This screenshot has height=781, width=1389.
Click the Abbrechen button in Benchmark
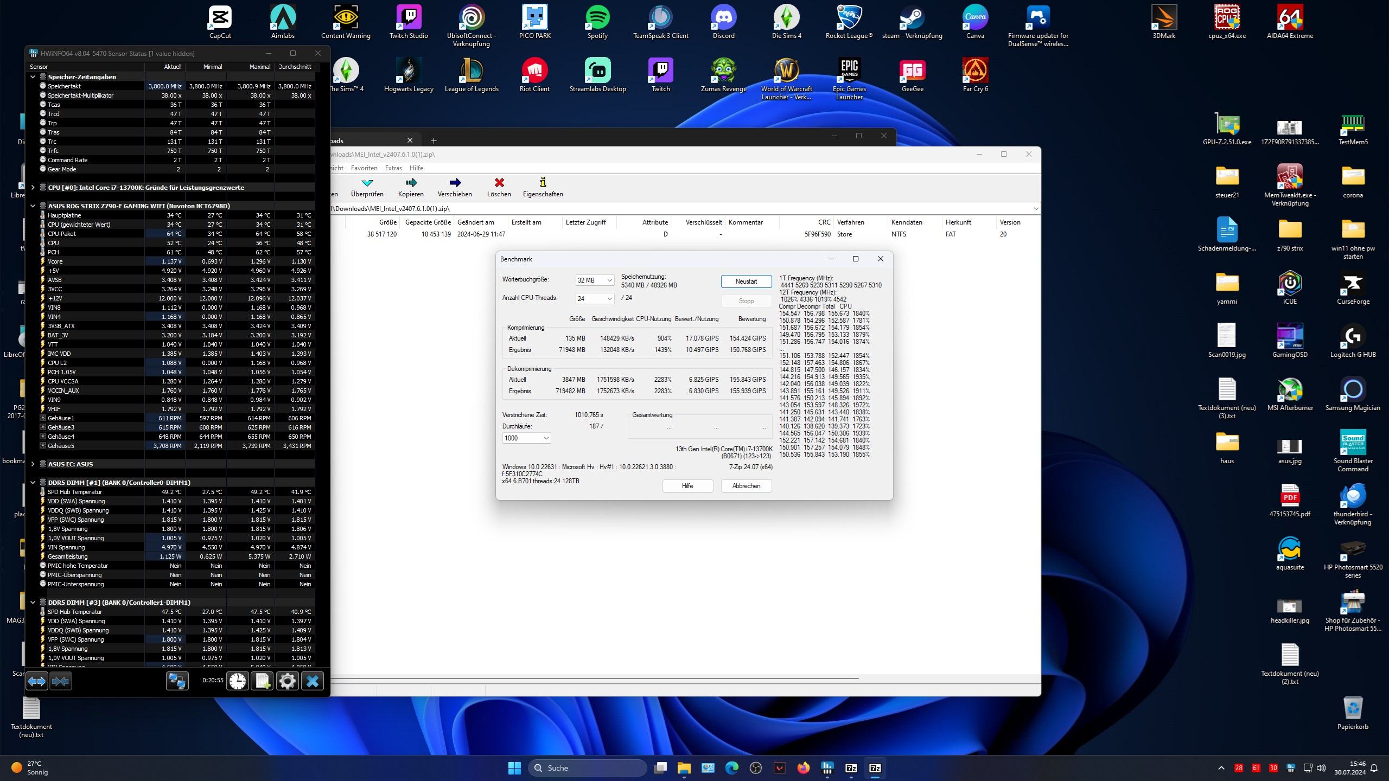click(746, 486)
